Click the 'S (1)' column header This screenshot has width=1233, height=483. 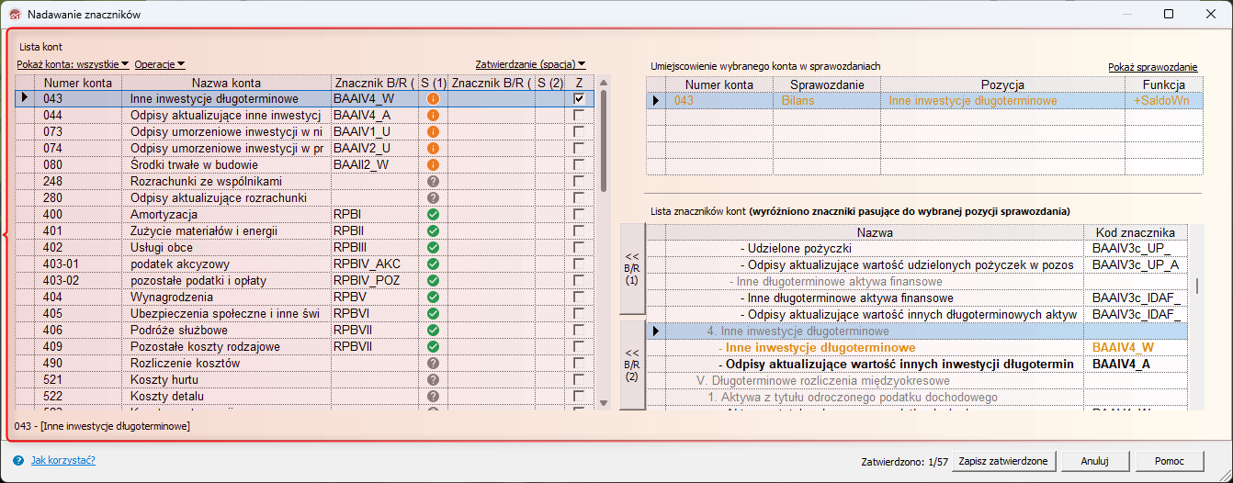pyautogui.click(x=433, y=83)
